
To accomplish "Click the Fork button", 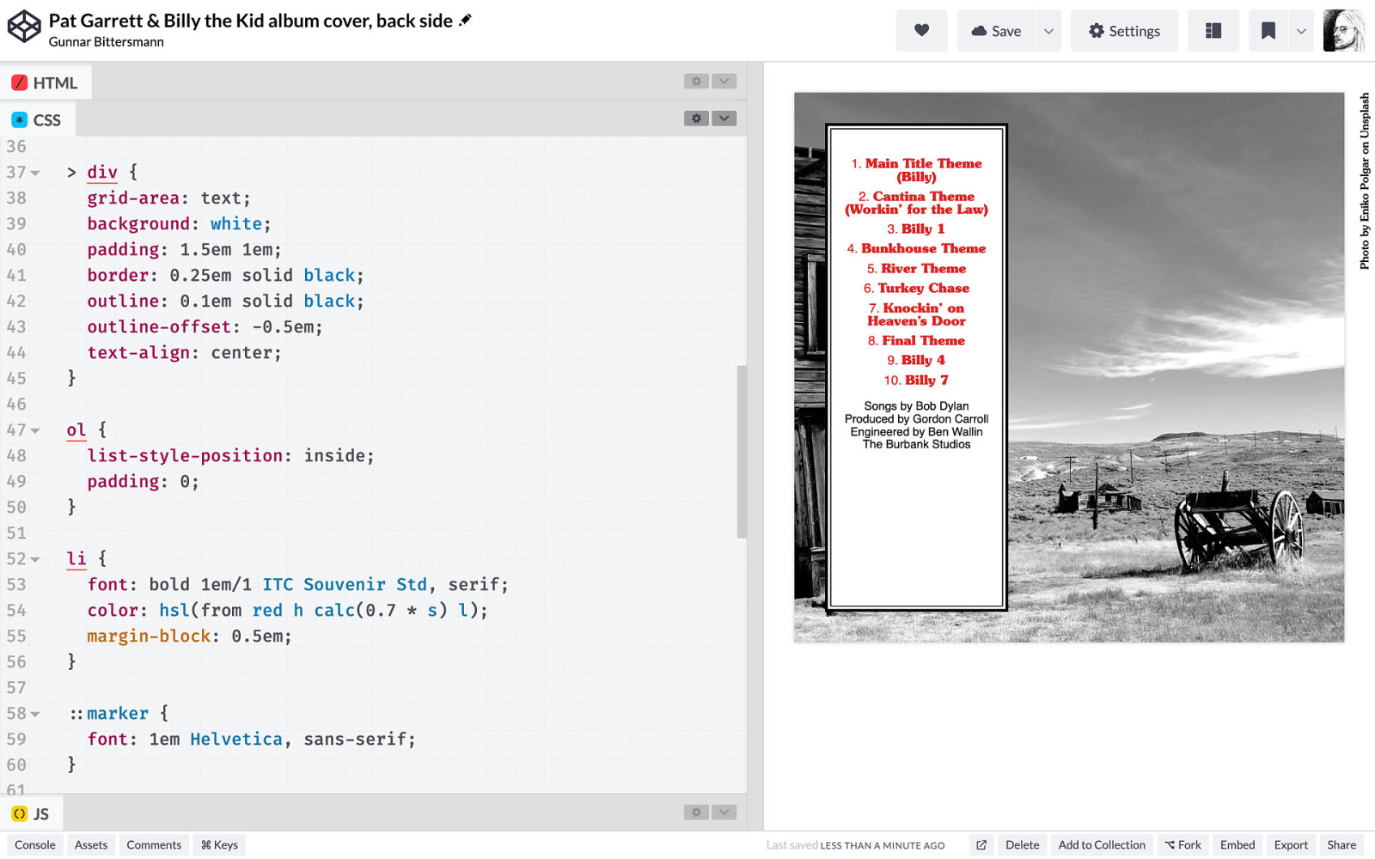I will click(x=1182, y=845).
